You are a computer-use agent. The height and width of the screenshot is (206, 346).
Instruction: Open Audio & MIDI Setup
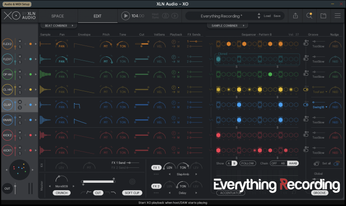[x=17, y=4]
